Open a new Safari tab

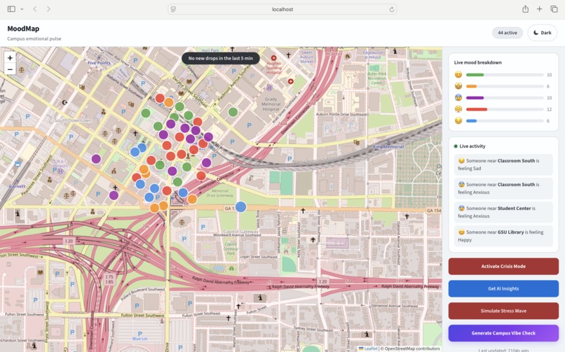[540, 9]
